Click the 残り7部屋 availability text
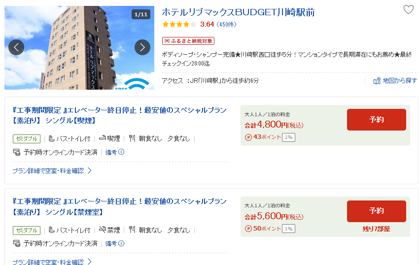419x265 pixels. [x=376, y=229]
